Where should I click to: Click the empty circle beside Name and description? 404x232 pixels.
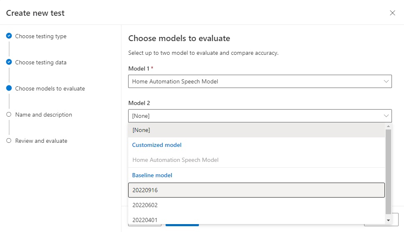coord(9,115)
